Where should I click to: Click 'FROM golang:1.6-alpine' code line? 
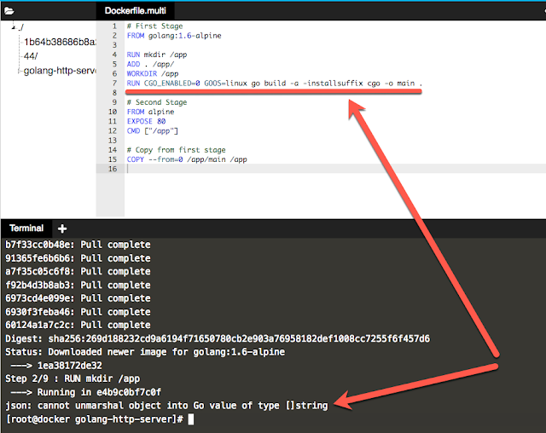[x=174, y=36]
